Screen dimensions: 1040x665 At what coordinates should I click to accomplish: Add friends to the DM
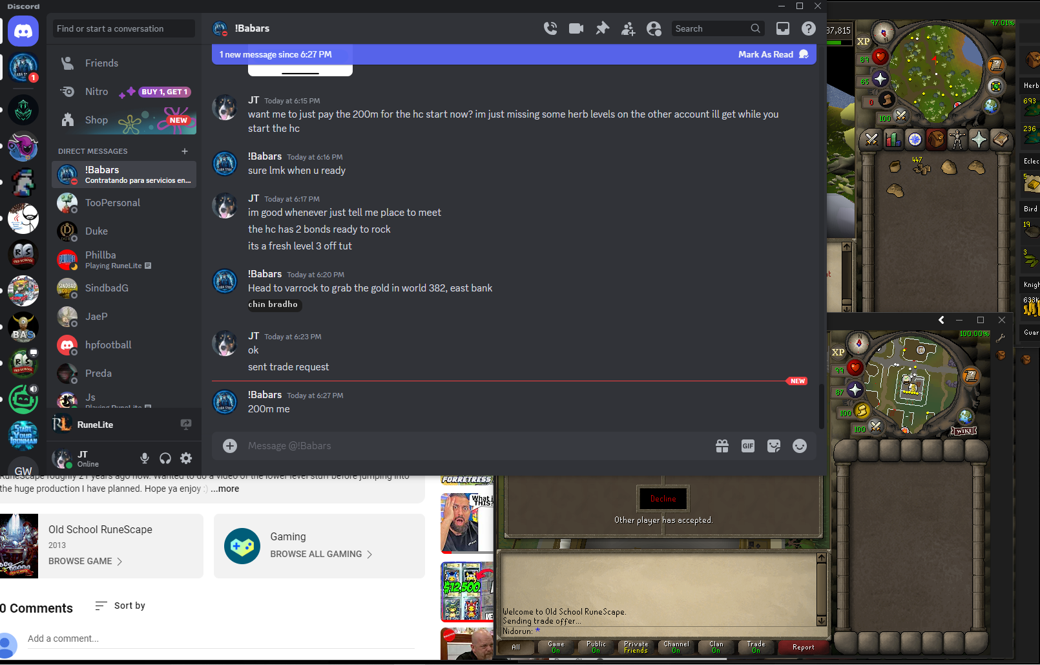coord(628,28)
